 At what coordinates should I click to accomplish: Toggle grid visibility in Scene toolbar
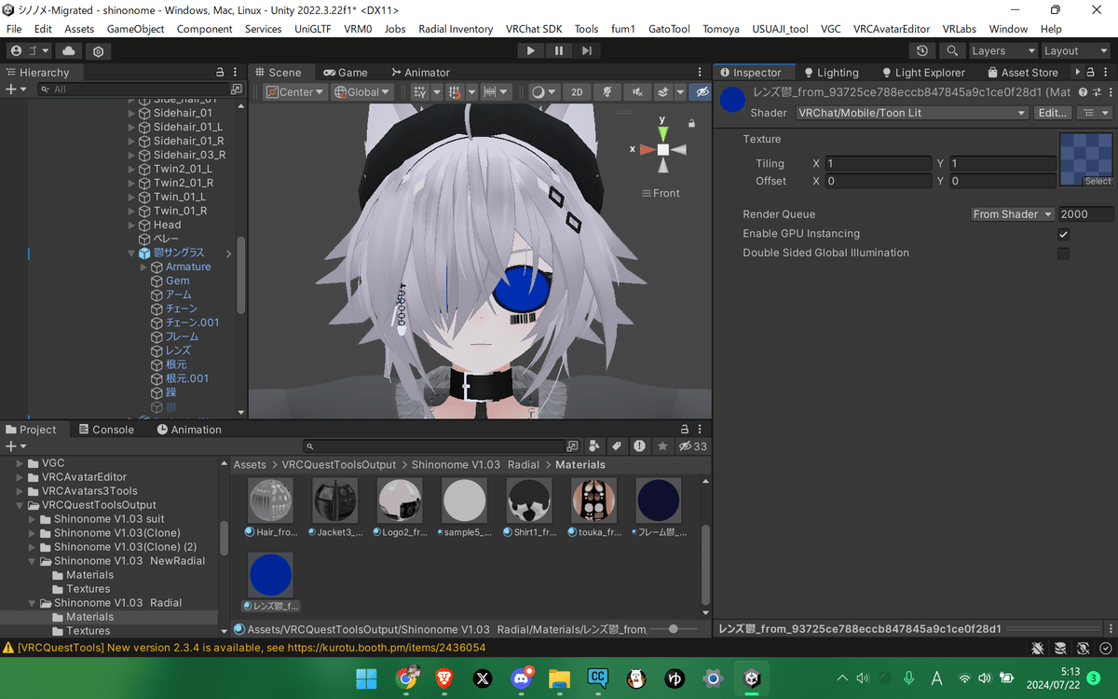click(x=420, y=91)
